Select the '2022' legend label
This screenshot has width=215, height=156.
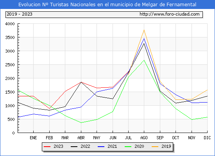[85, 146]
